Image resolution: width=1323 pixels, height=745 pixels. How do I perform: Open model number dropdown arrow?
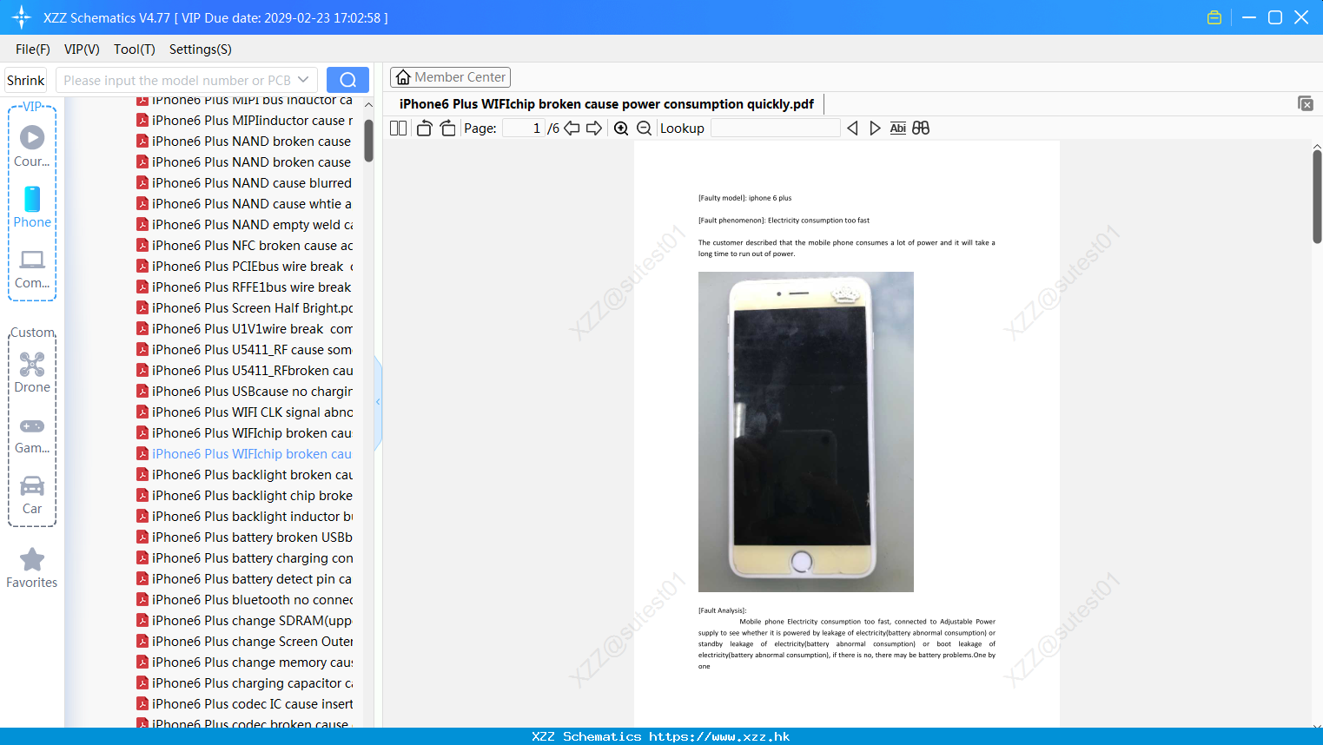(x=303, y=80)
